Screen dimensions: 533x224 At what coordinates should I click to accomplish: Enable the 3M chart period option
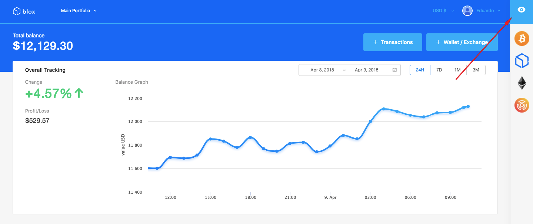[476, 70]
